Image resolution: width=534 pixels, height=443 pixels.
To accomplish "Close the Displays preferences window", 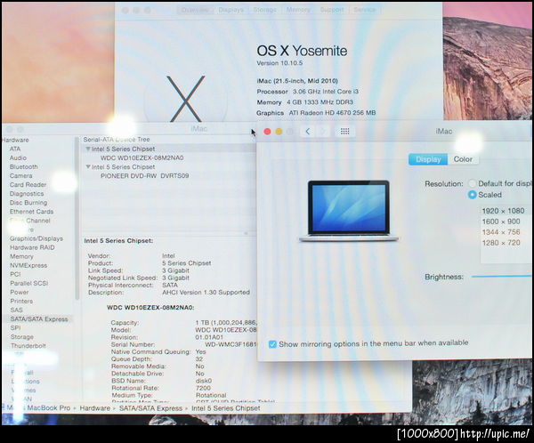I will pyautogui.click(x=267, y=132).
